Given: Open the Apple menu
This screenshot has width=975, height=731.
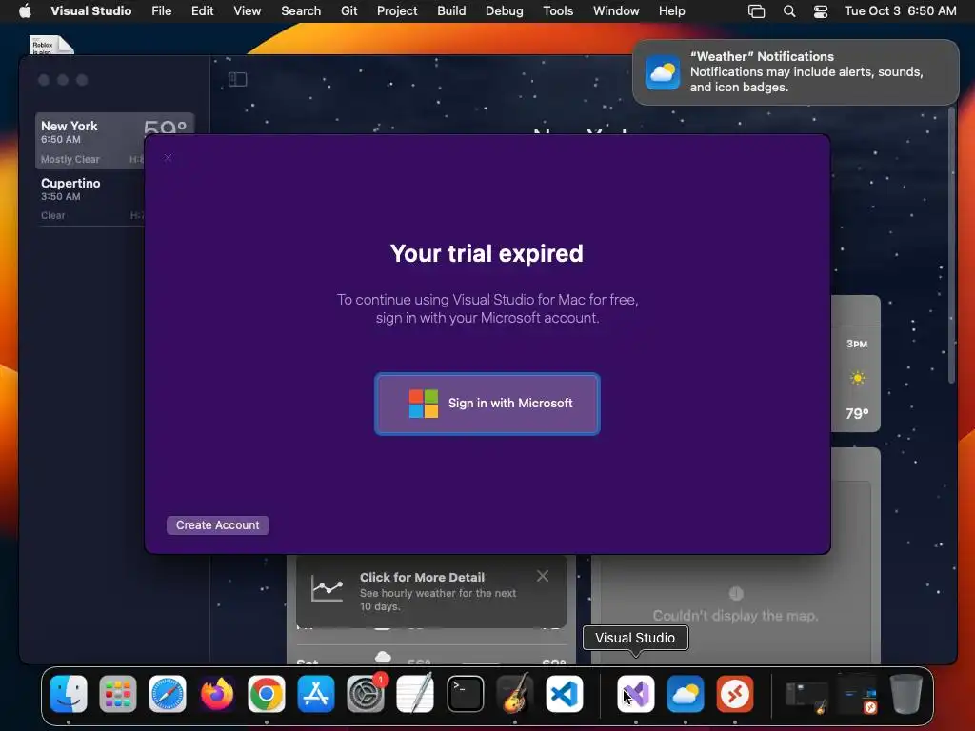Looking at the screenshot, I should point(25,10).
